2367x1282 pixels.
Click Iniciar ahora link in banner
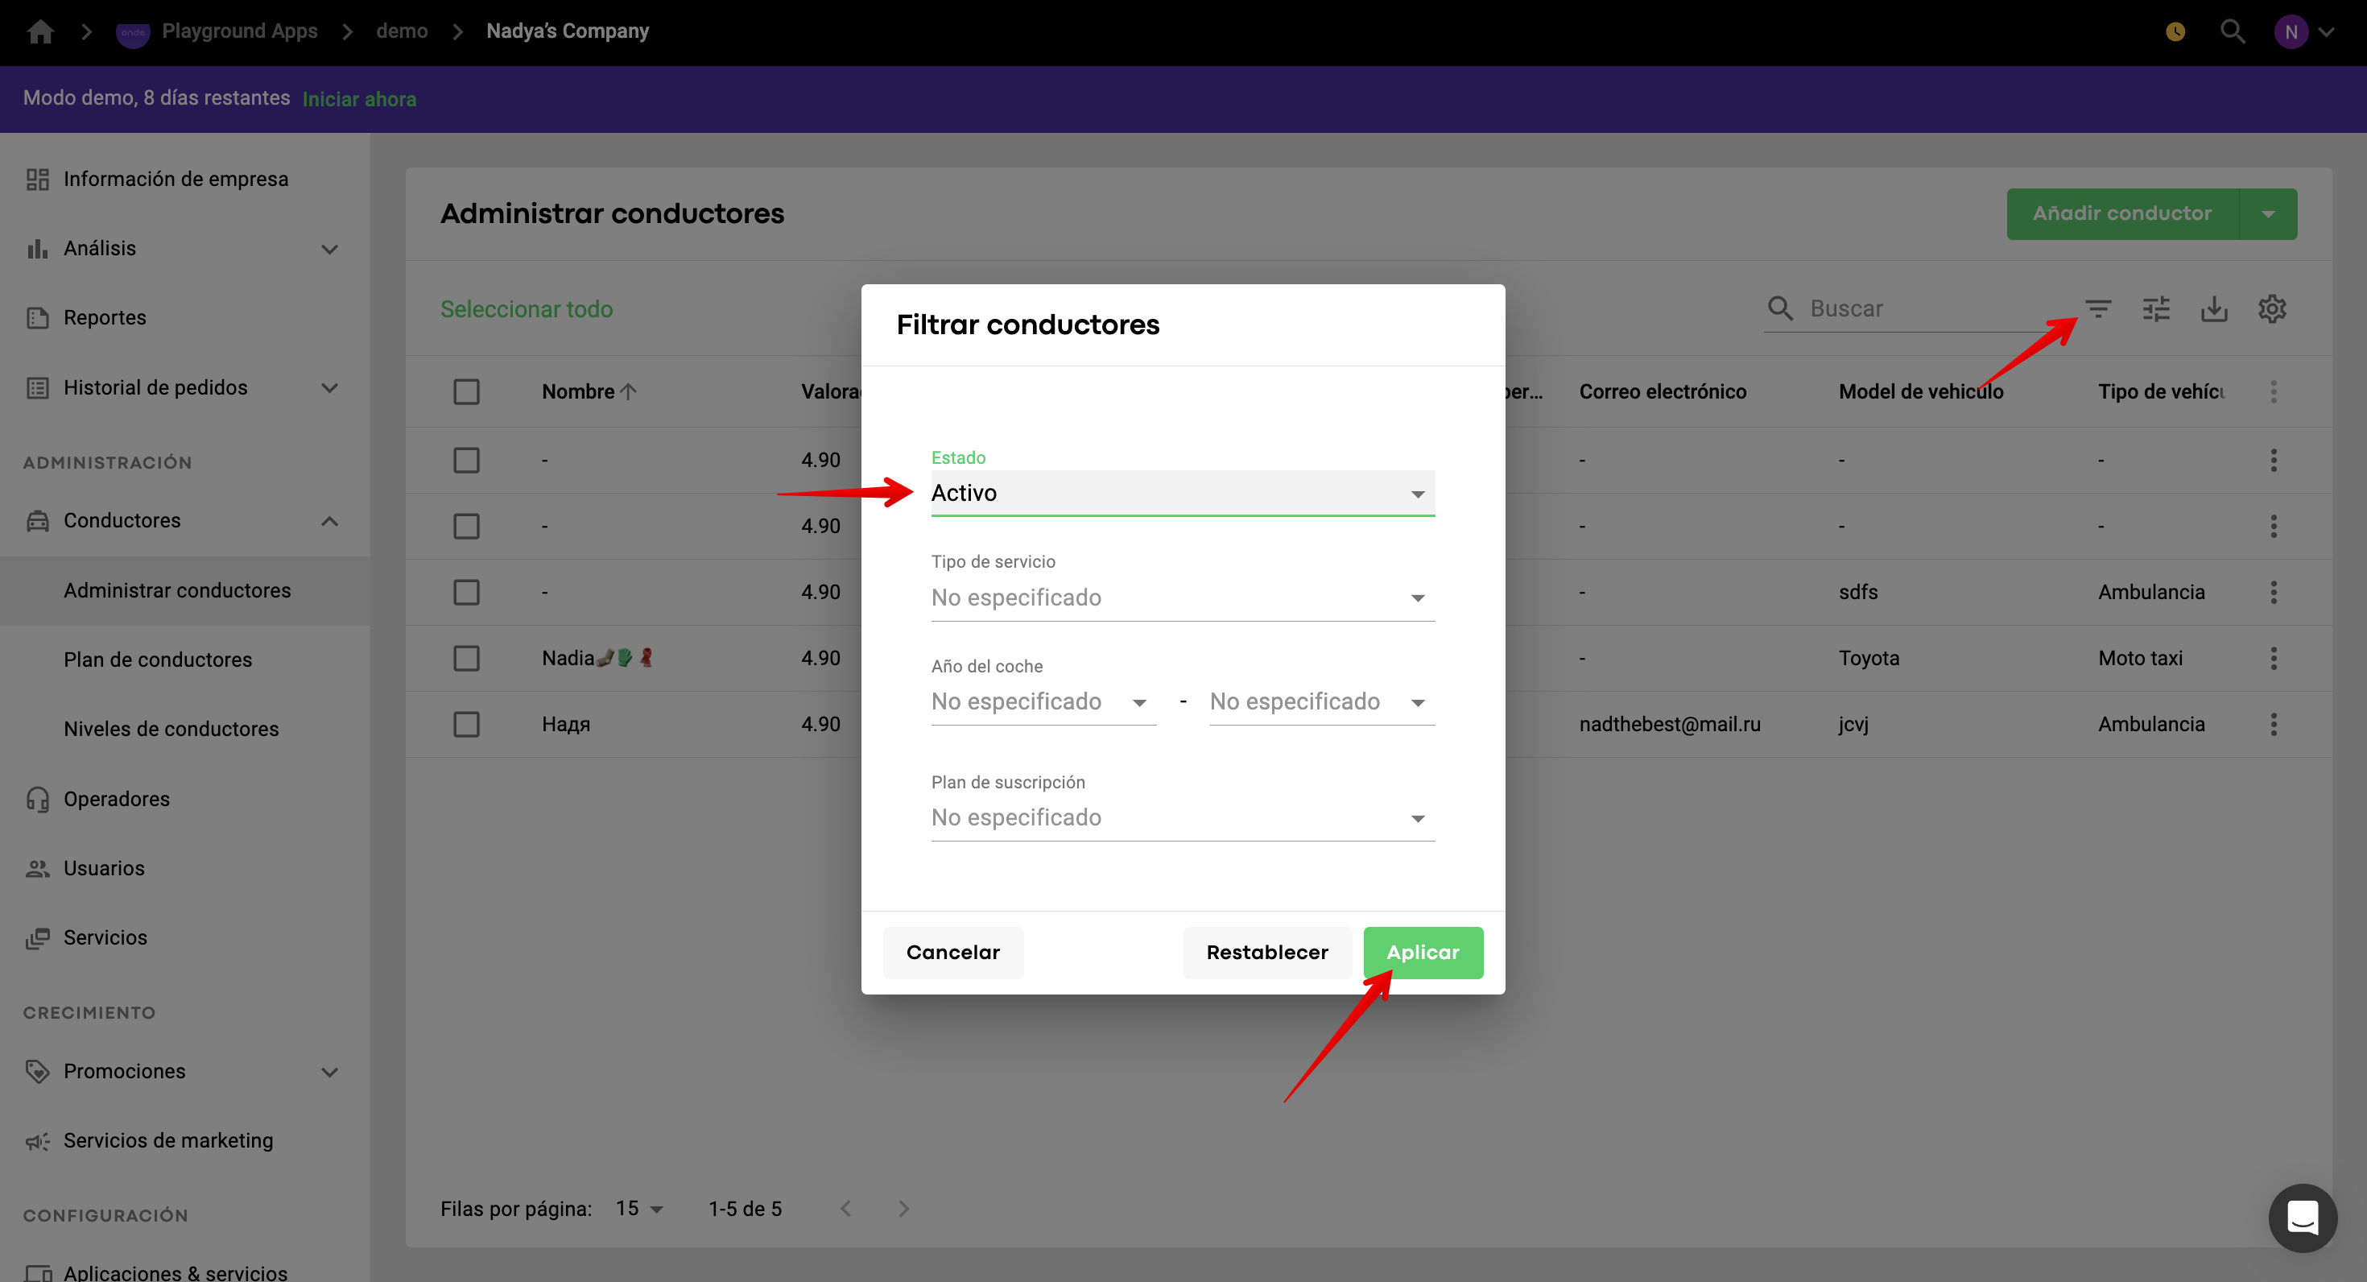[359, 99]
